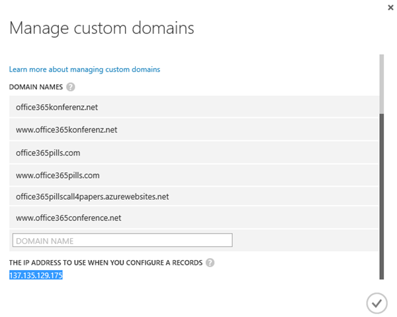Viewport: 397px width, 317px height.
Task: Focus the DOMAIN NAME input field
Action: coord(122,240)
